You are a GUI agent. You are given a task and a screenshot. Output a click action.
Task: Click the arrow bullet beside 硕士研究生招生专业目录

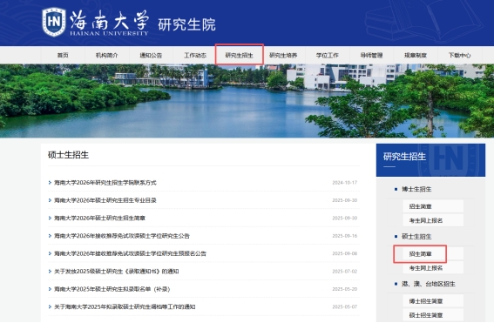pyautogui.click(x=50, y=200)
